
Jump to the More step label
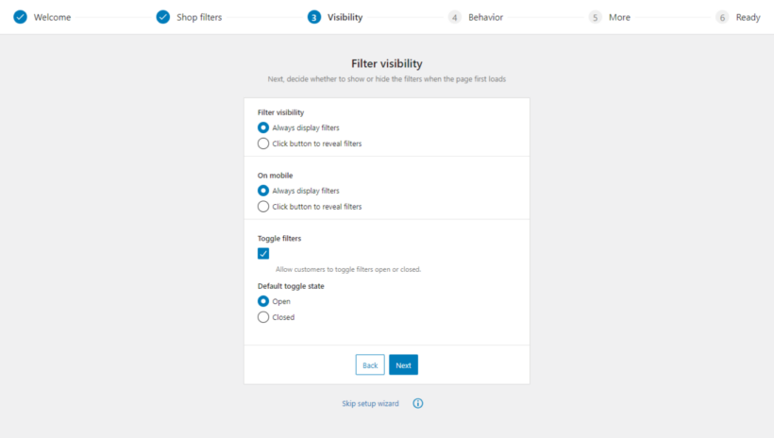(x=619, y=17)
